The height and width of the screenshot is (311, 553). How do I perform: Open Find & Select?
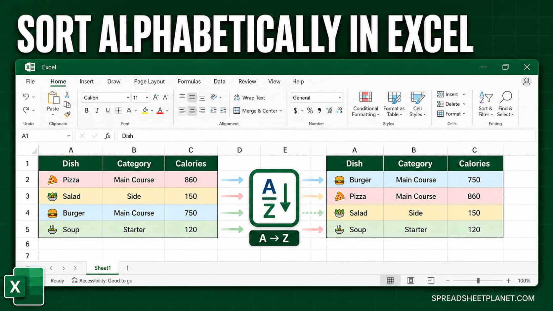click(x=505, y=104)
